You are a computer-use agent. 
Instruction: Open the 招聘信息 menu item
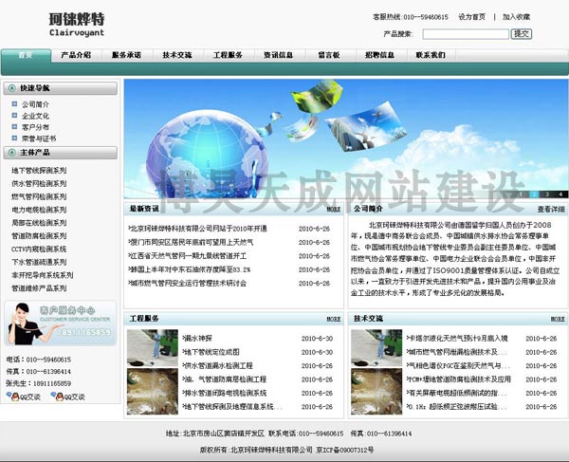[x=379, y=55]
